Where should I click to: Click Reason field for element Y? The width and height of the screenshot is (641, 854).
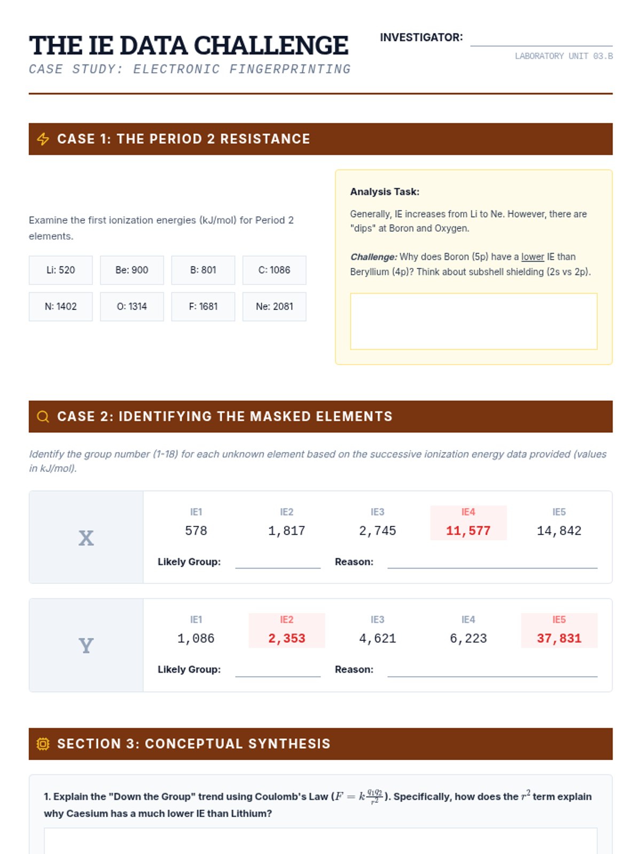point(493,669)
